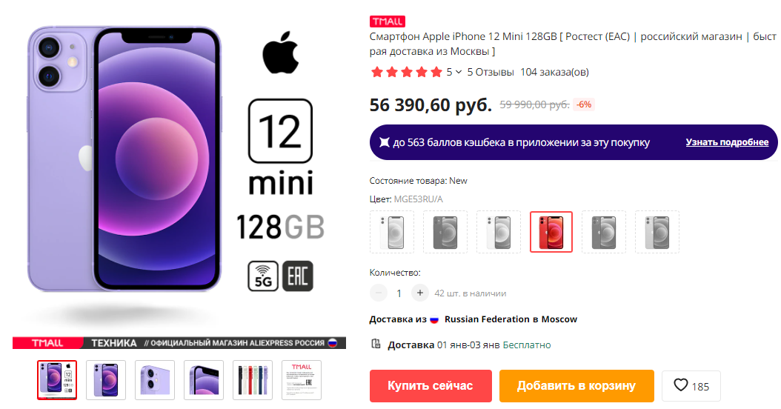
Task: Select the second product thumbnail
Action: [106, 380]
